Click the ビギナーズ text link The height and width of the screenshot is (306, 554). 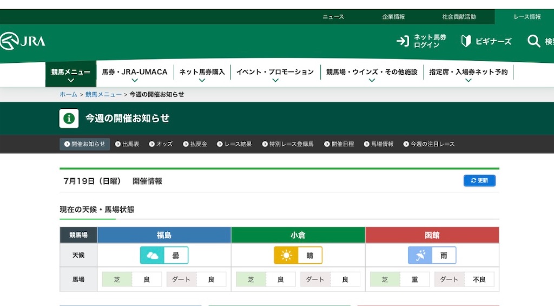tap(493, 41)
